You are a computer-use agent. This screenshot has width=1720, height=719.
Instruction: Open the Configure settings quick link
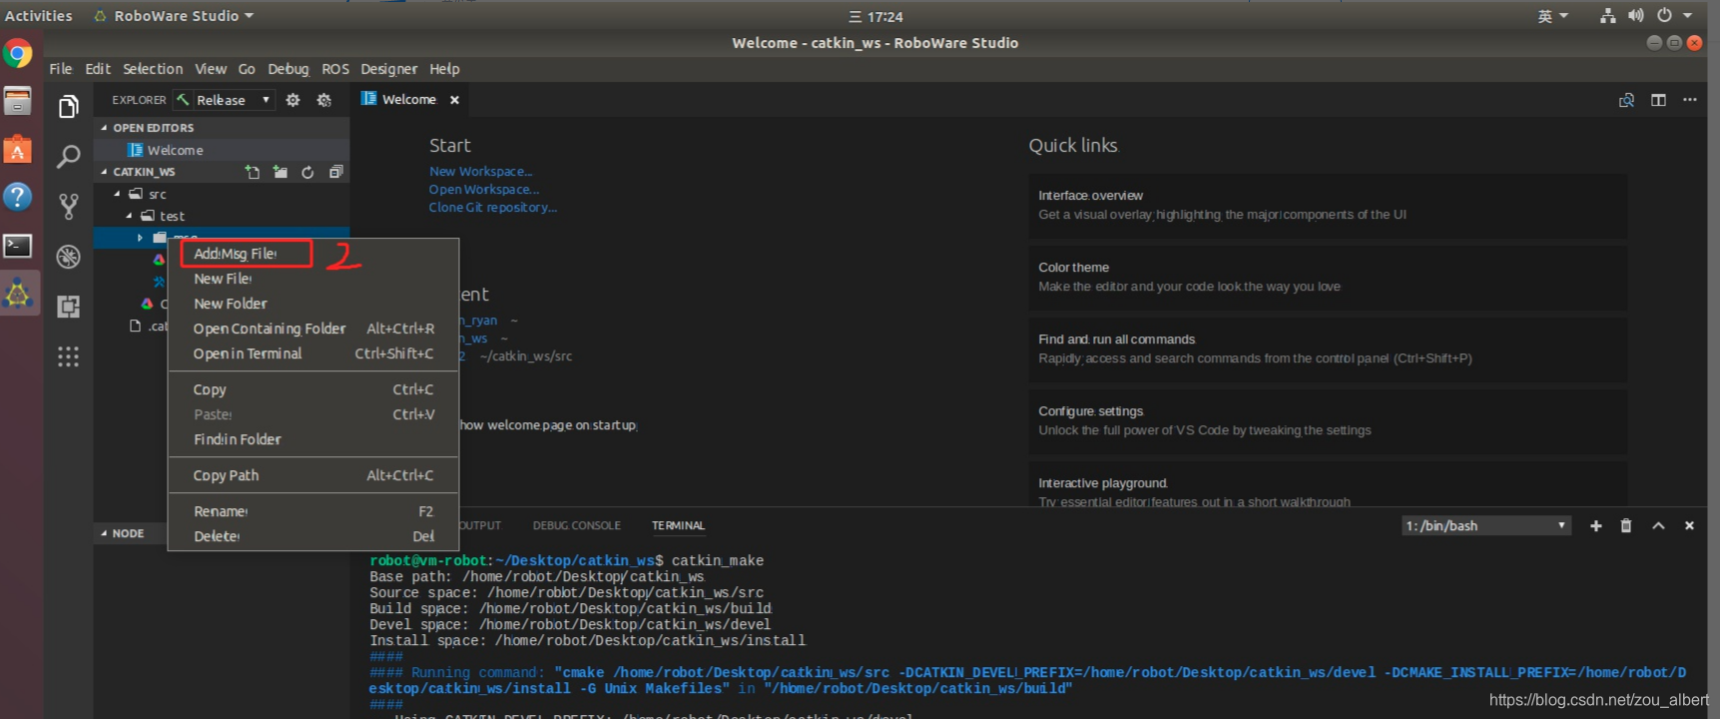pyautogui.click(x=1328, y=421)
